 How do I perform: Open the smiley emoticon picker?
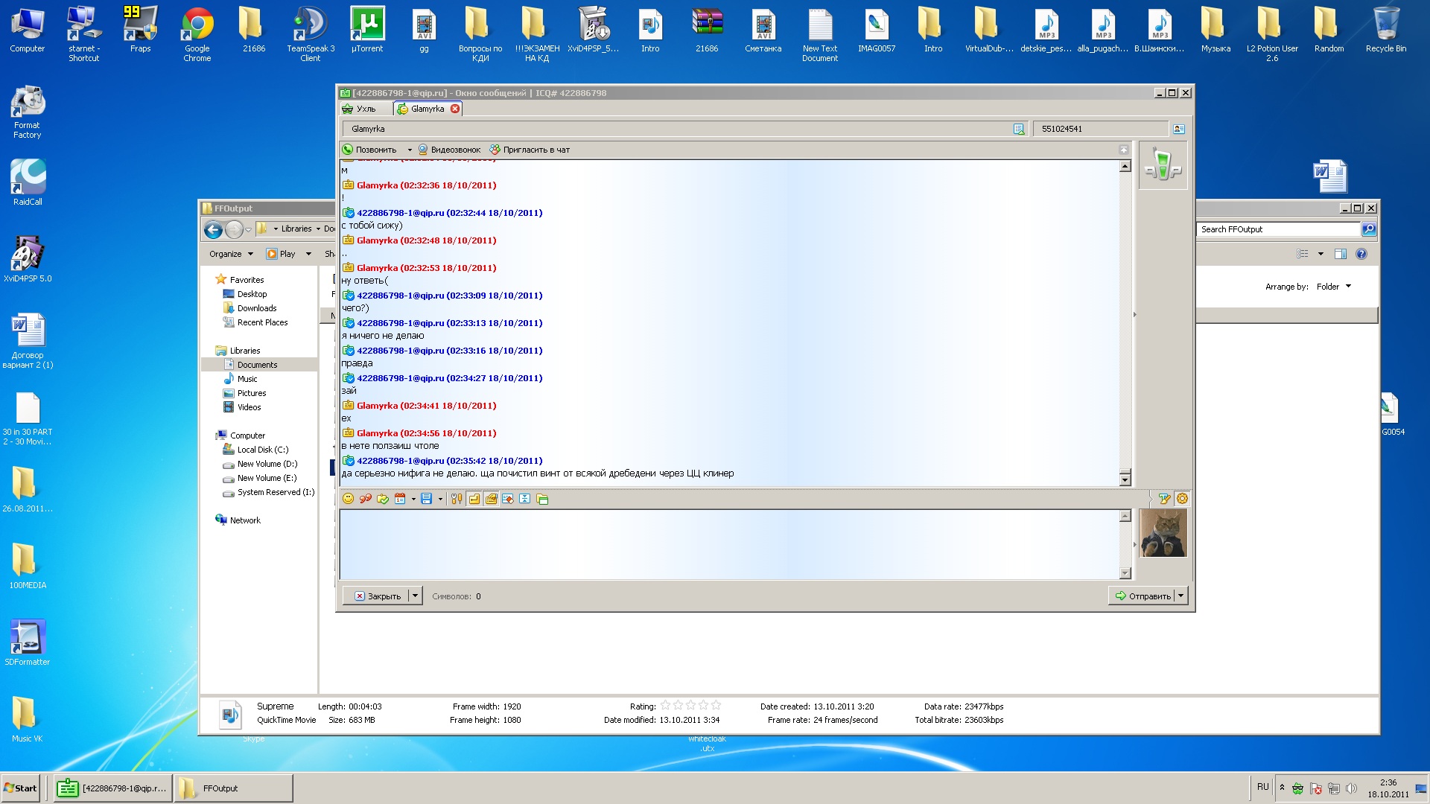click(x=348, y=499)
